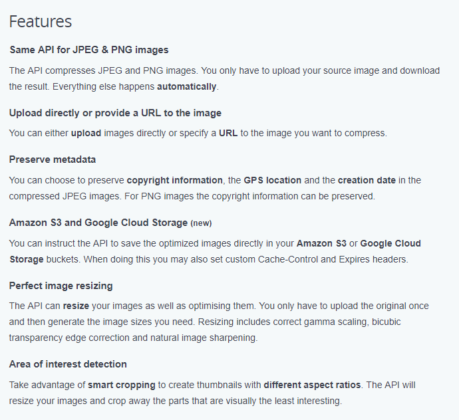Select the 'Preserve metadata' heading

(53, 159)
